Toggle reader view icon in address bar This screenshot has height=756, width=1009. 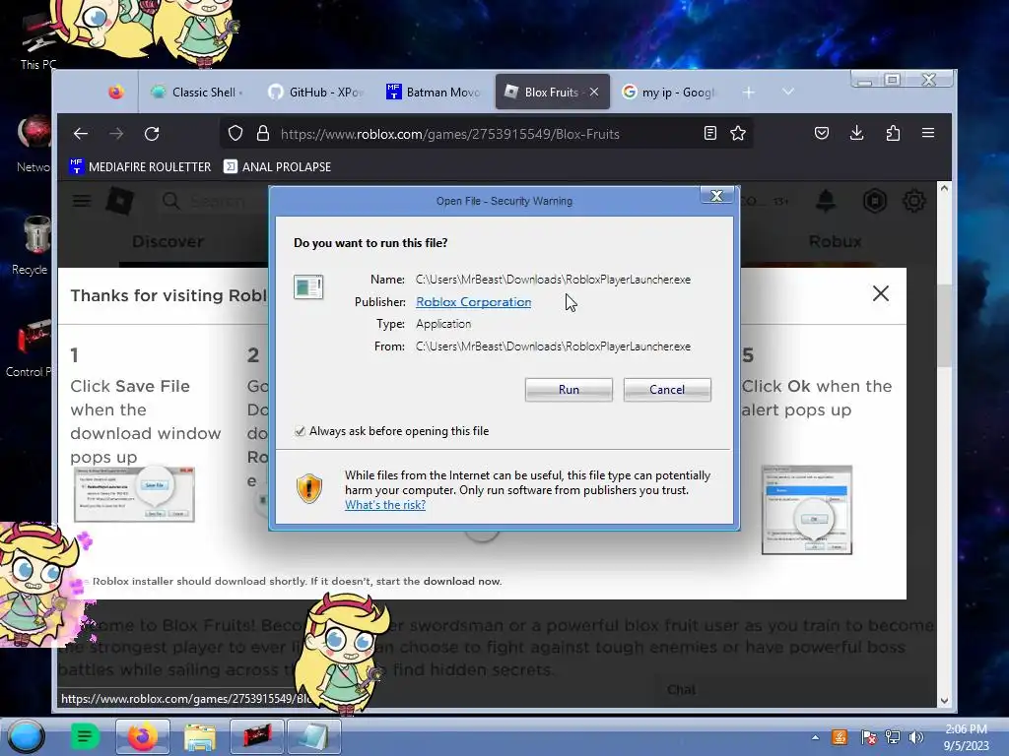tap(709, 134)
